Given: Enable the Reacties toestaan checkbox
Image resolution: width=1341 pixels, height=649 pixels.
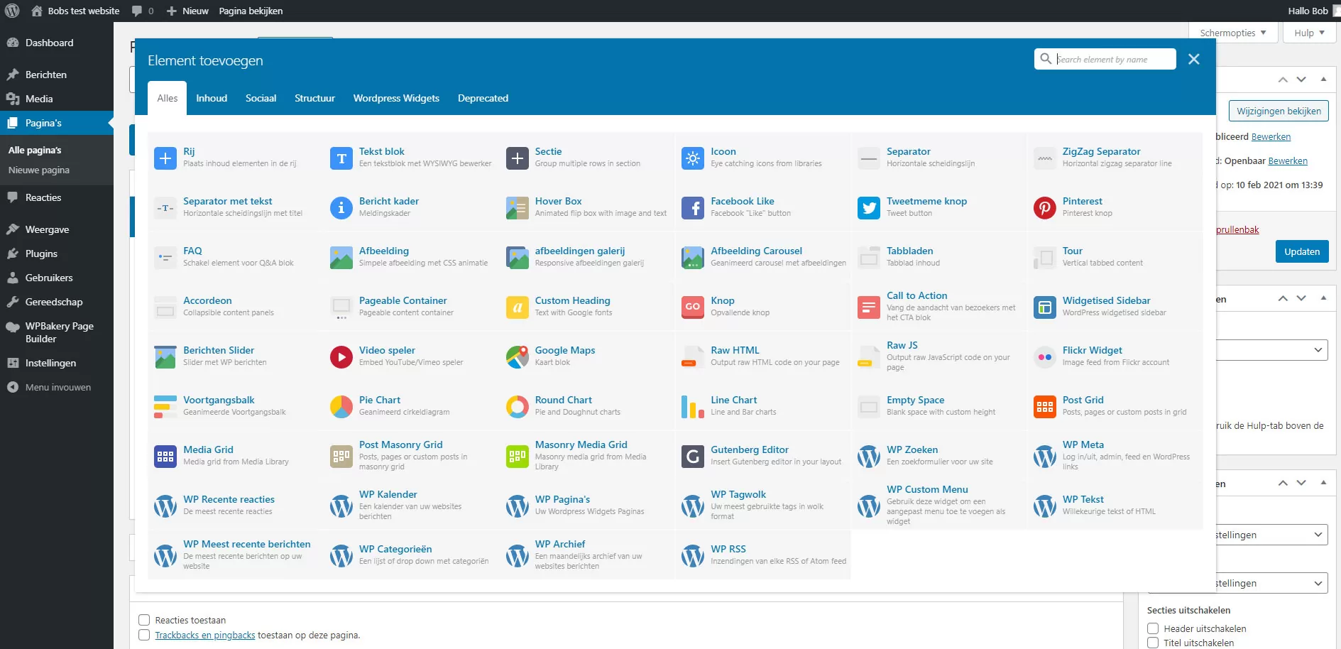Looking at the screenshot, I should click(x=144, y=620).
